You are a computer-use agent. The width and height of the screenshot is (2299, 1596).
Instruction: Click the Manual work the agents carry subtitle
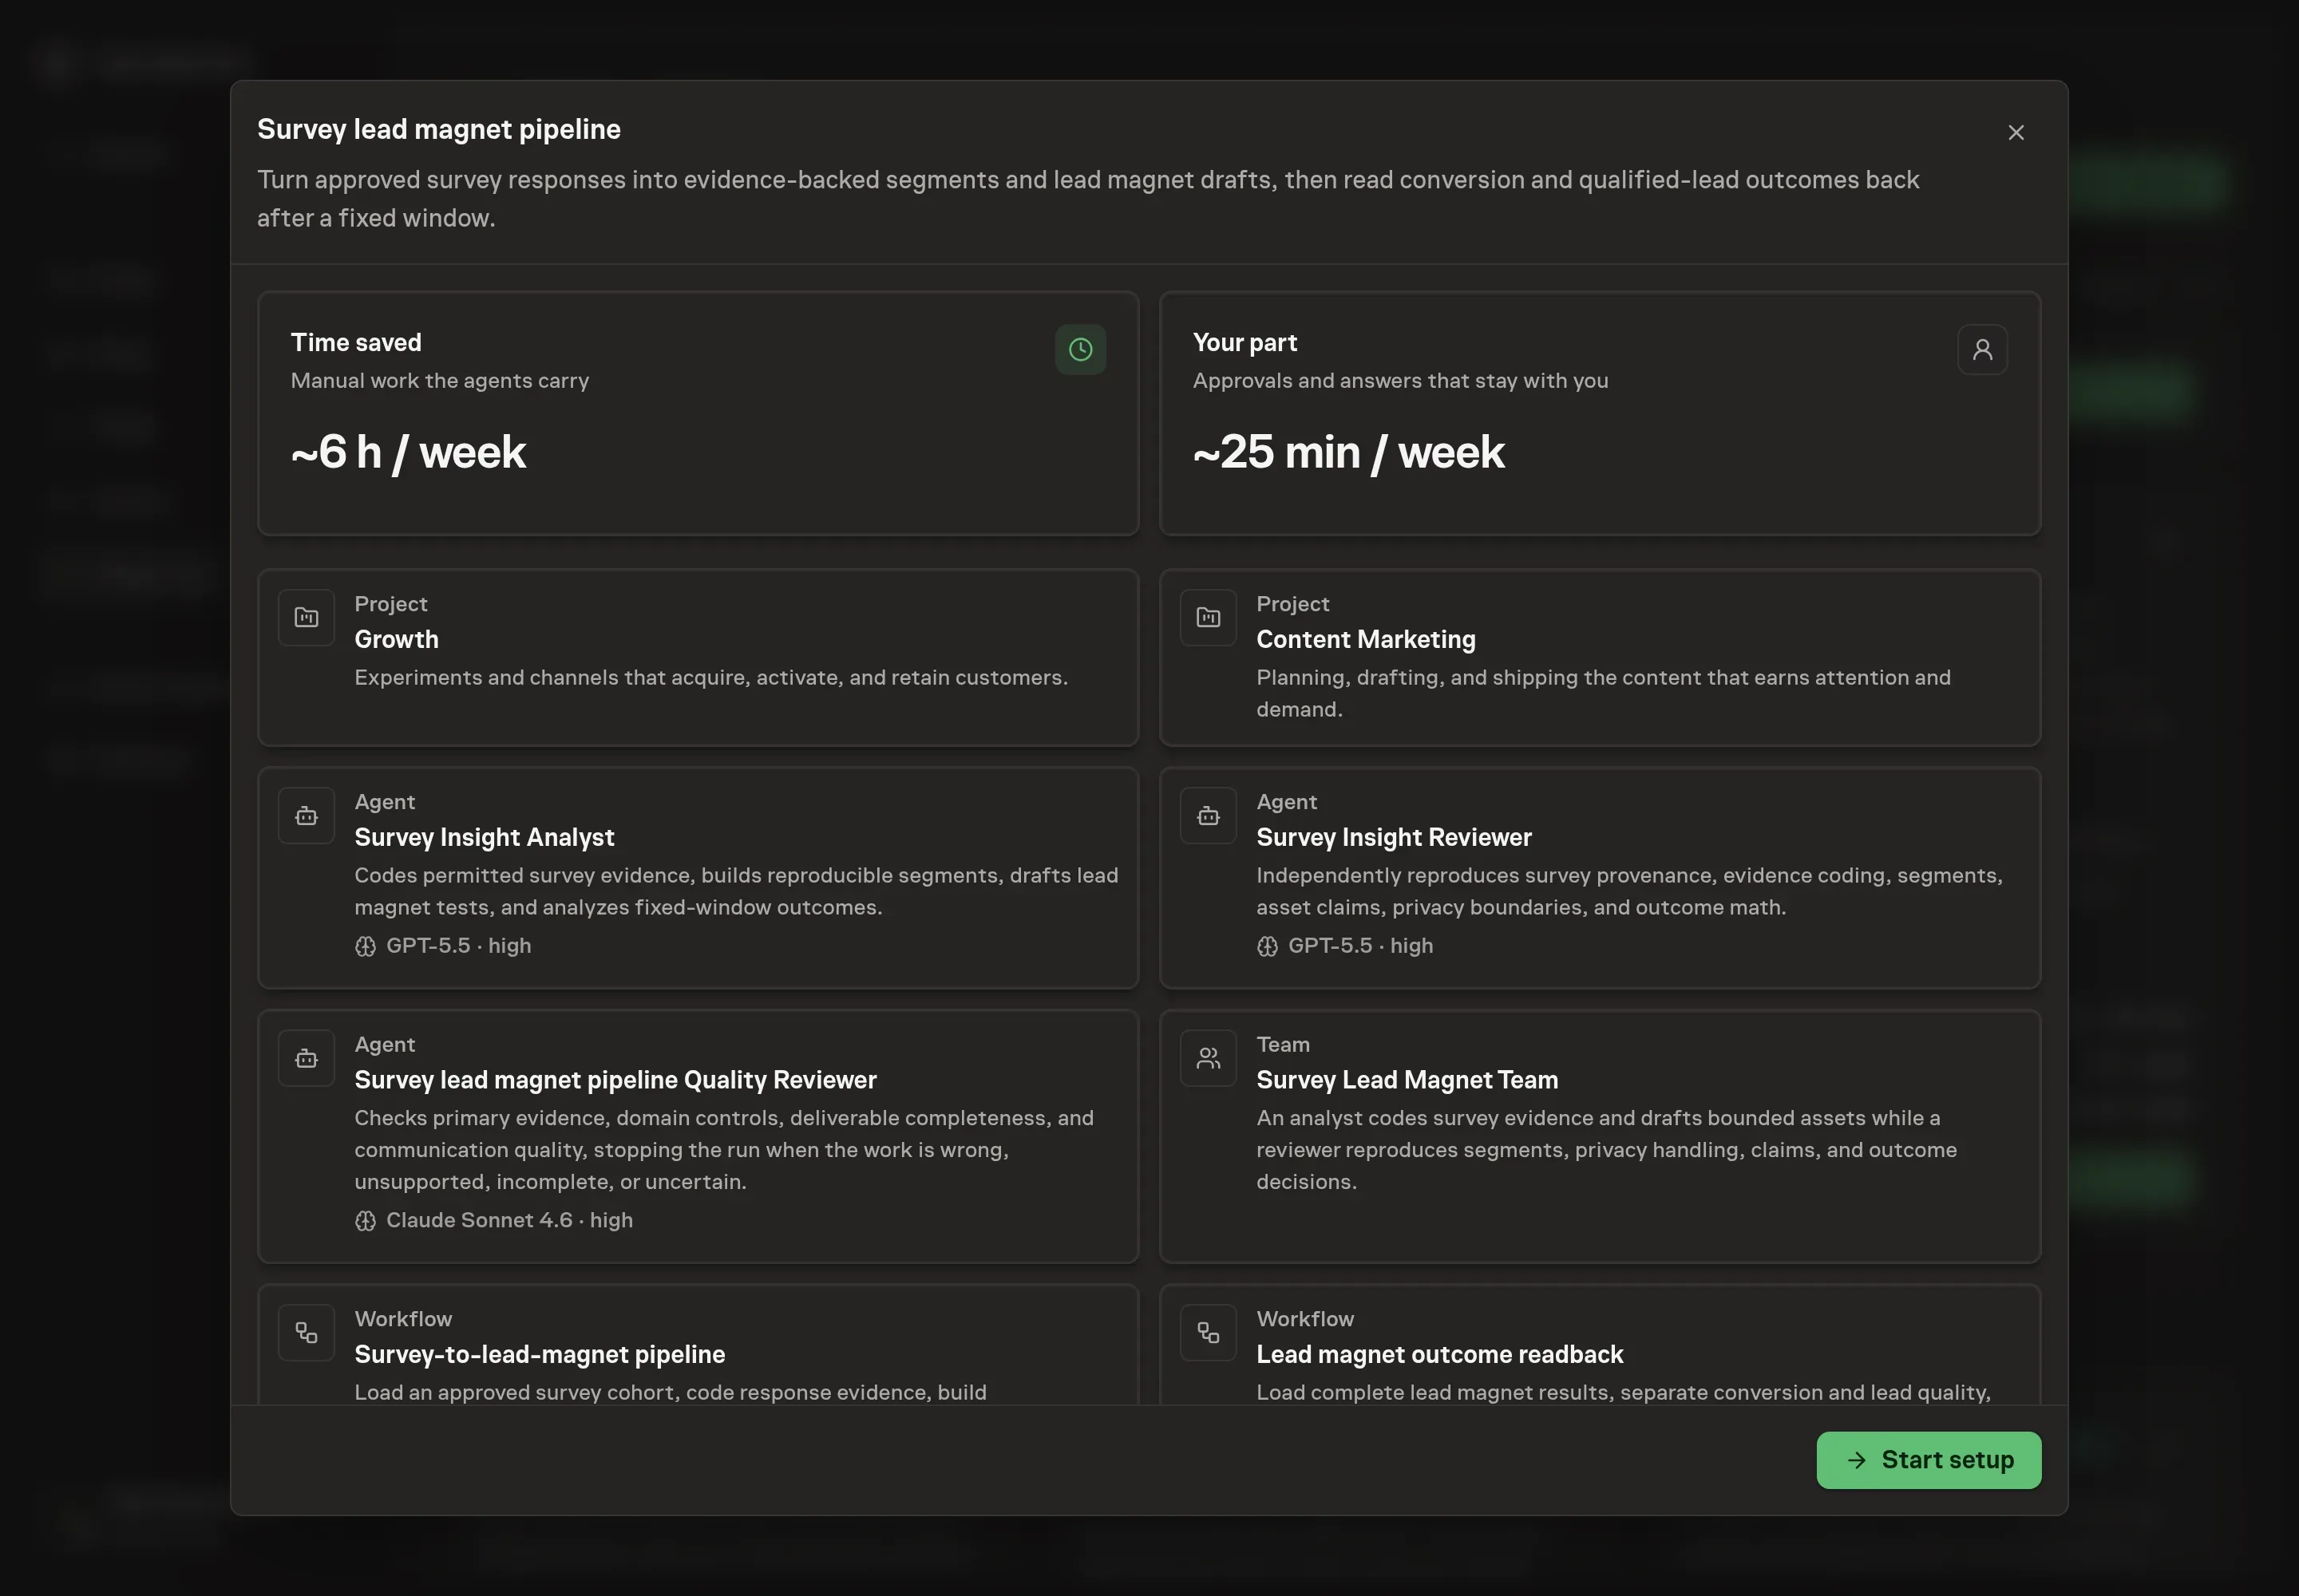click(x=439, y=381)
